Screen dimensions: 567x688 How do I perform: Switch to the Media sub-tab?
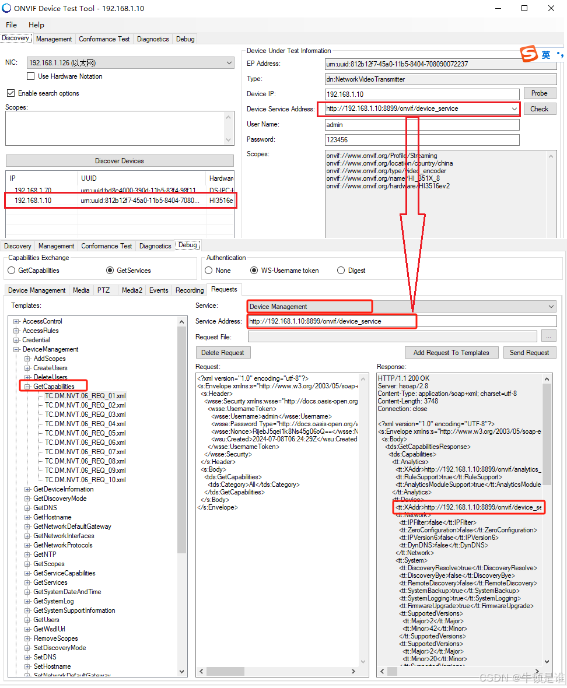(x=81, y=290)
